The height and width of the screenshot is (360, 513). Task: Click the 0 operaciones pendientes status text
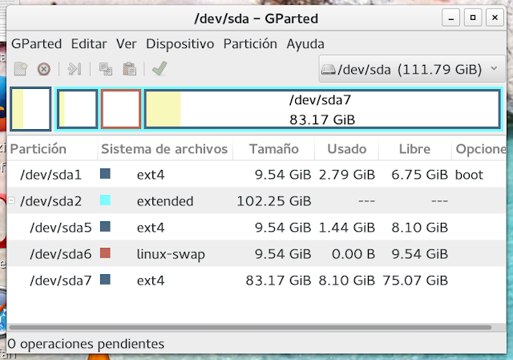click(x=86, y=344)
